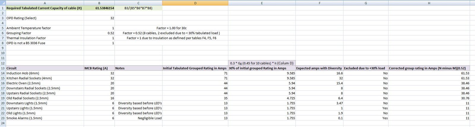The height and width of the screenshot is (127, 475).
Task: Select the column D header
Action: (x=195, y=3)
